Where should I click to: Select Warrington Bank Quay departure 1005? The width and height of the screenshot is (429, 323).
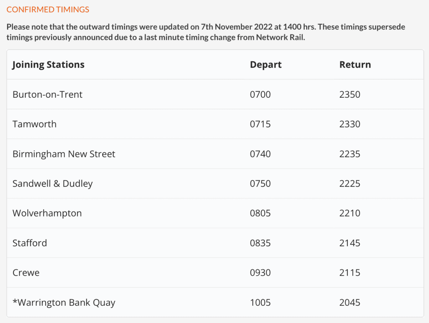260,302
